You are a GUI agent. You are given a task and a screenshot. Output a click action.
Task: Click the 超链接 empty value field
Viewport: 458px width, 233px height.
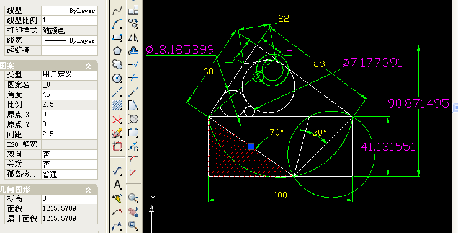pos(70,50)
